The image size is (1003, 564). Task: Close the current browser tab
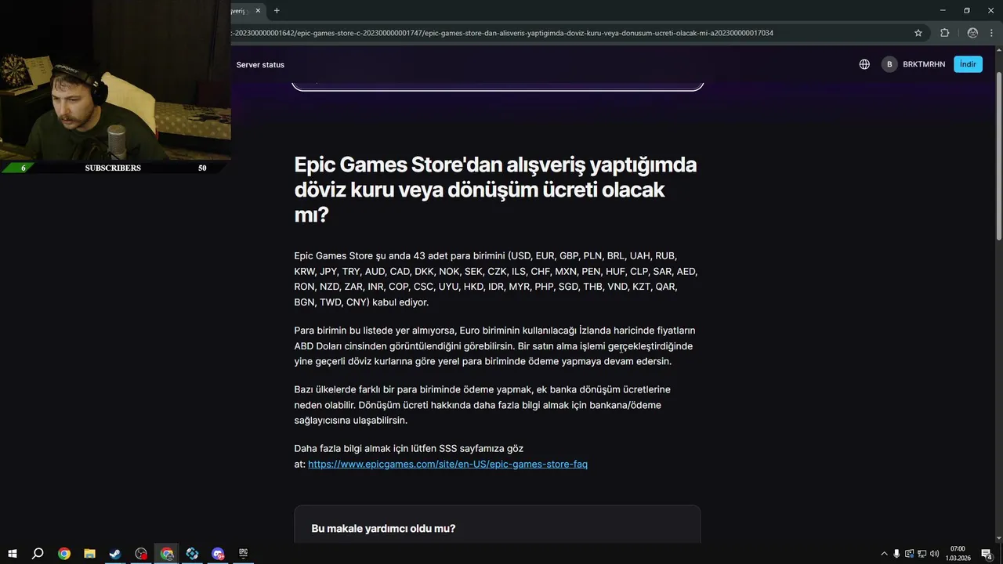point(258,10)
